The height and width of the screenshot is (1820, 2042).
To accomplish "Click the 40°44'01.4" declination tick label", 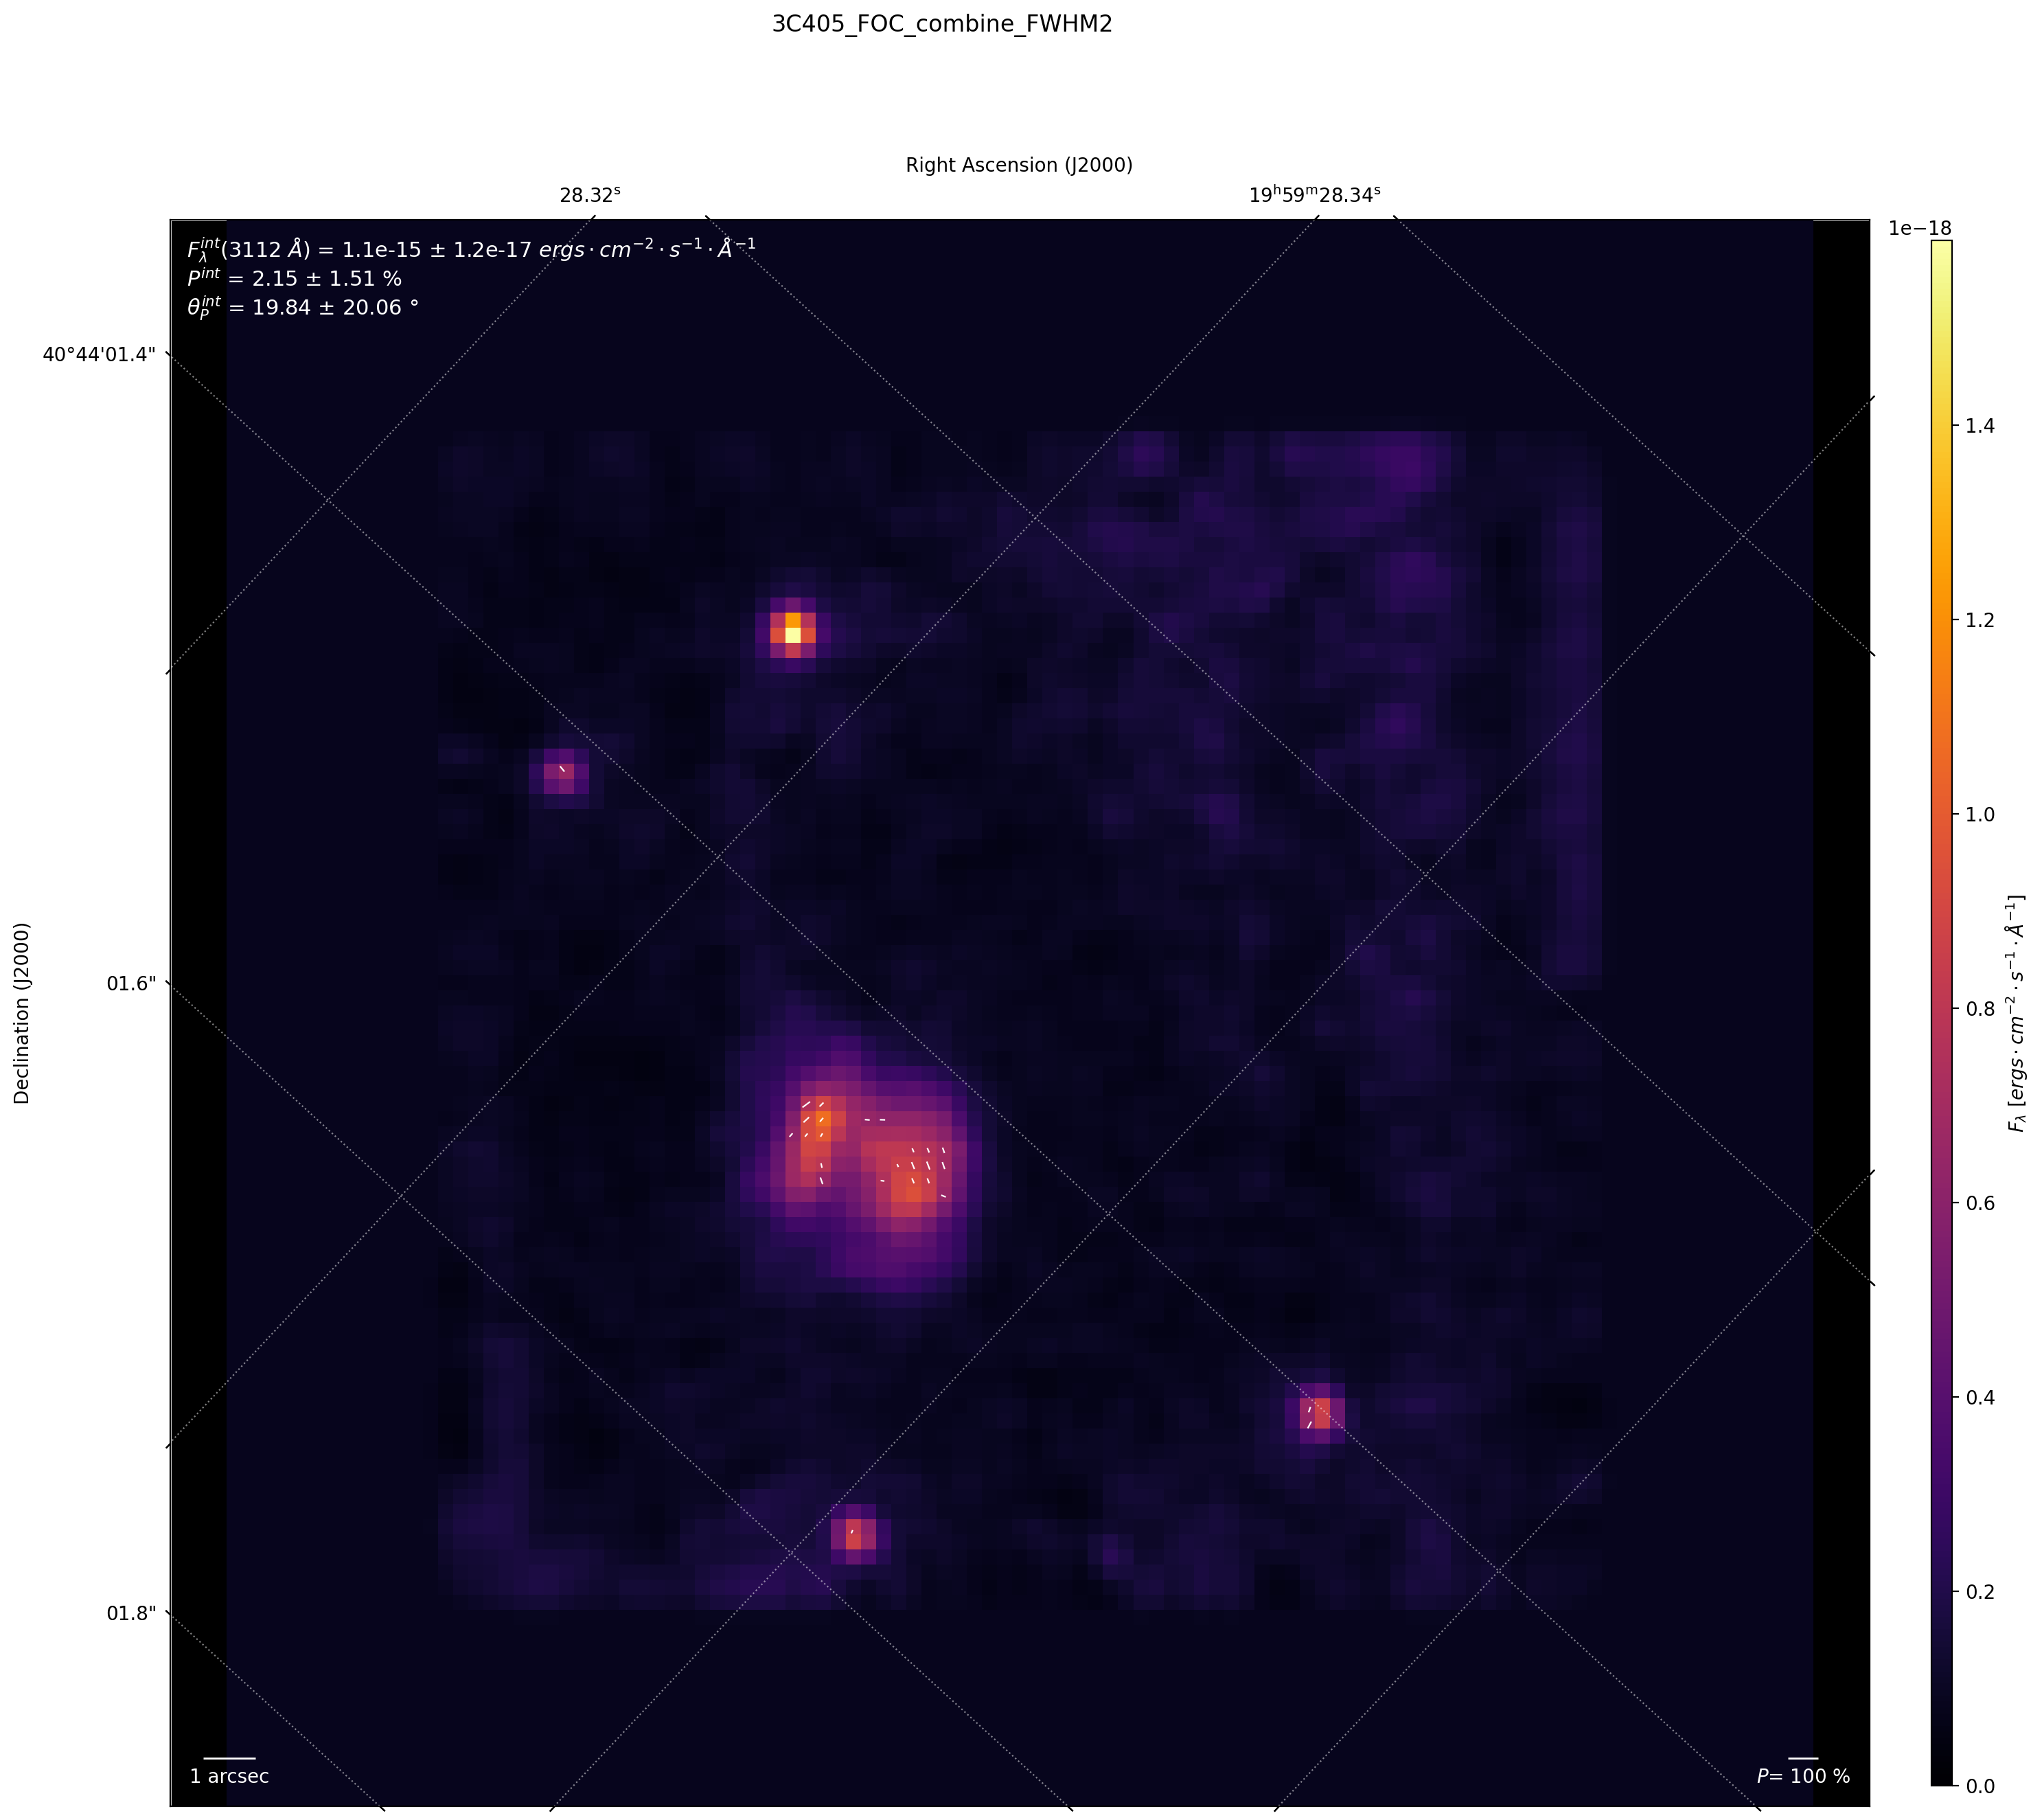I will pos(99,354).
